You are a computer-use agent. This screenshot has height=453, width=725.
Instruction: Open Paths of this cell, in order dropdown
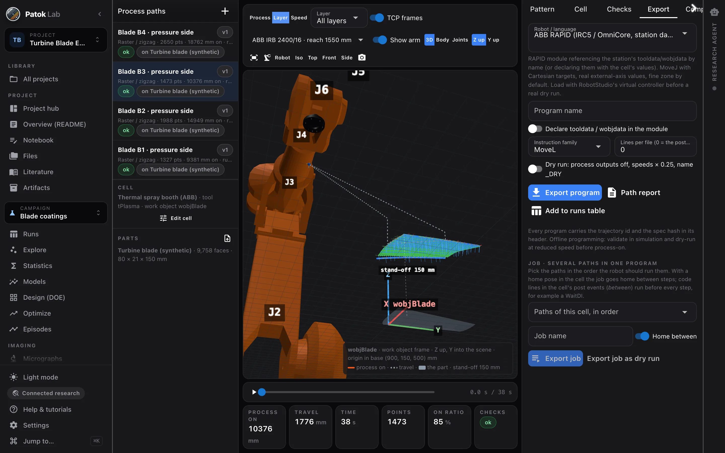coord(612,312)
